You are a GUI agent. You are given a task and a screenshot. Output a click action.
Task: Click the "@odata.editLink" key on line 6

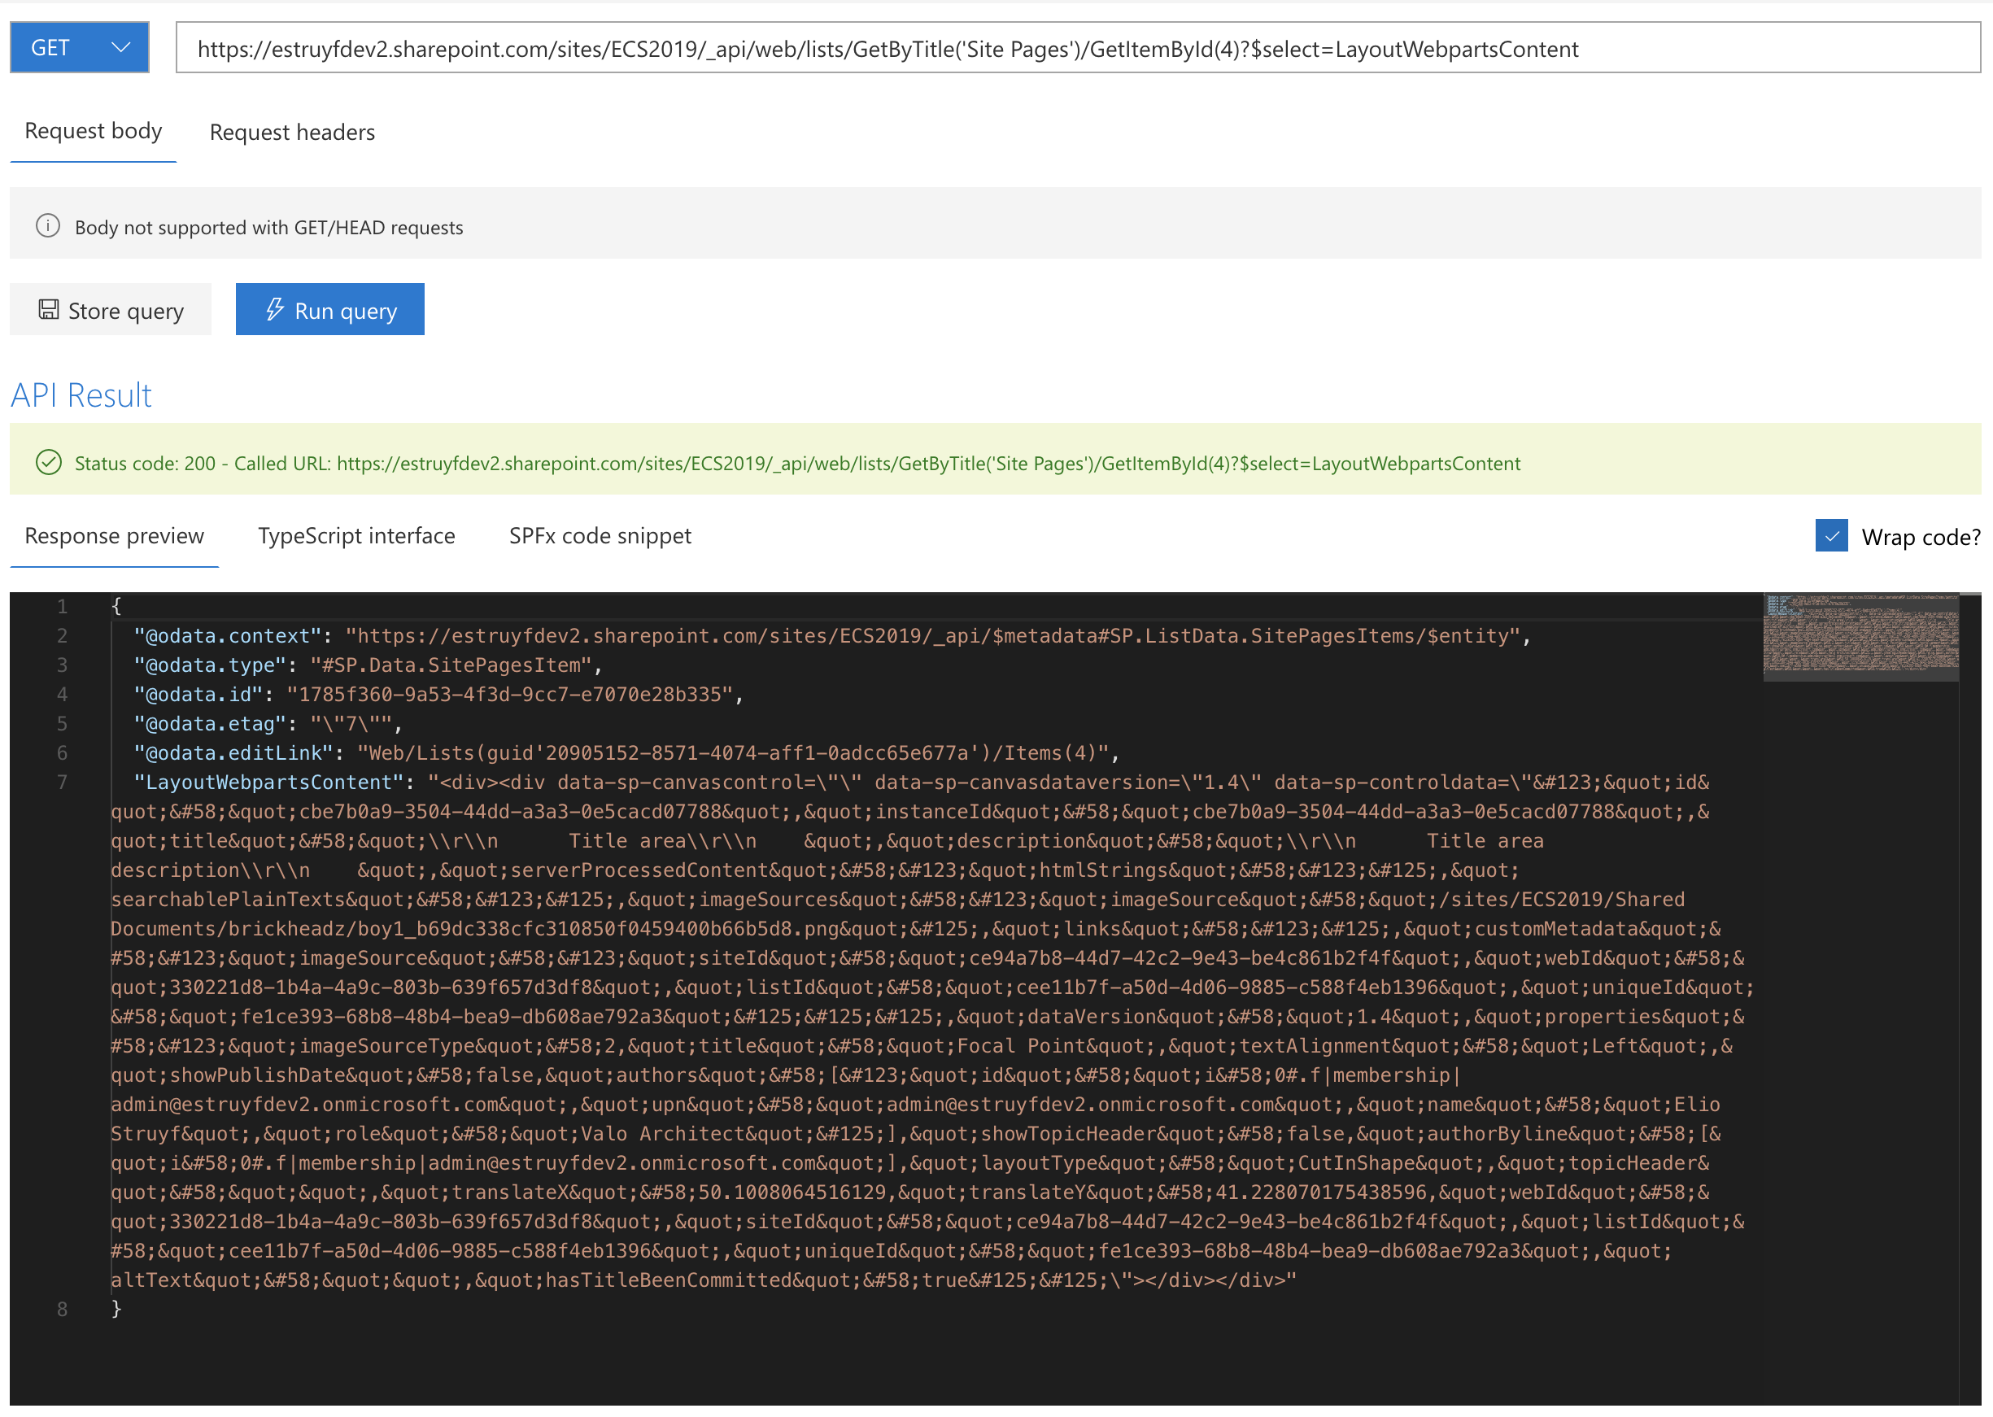point(233,754)
